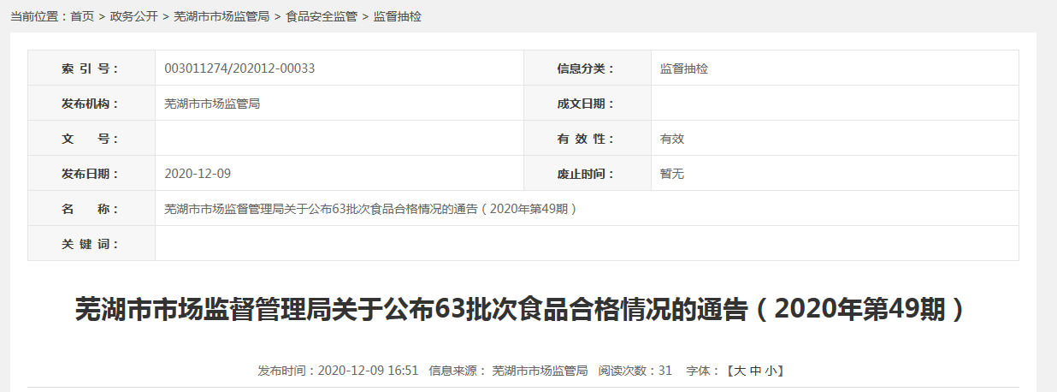Select 监督抽检 in the classification cell
The height and width of the screenshot is (392, 1057).
(684, 68)
